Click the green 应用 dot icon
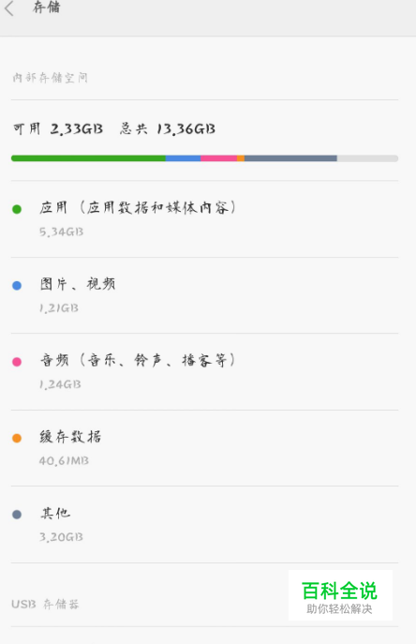 click(x=17, y=209)
